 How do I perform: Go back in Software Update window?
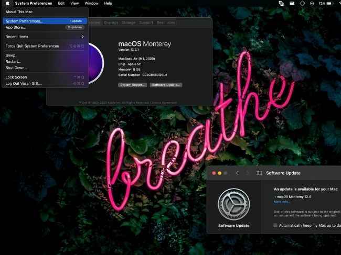[237, 173]
